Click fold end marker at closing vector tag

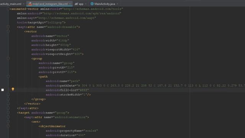(8, 103)
